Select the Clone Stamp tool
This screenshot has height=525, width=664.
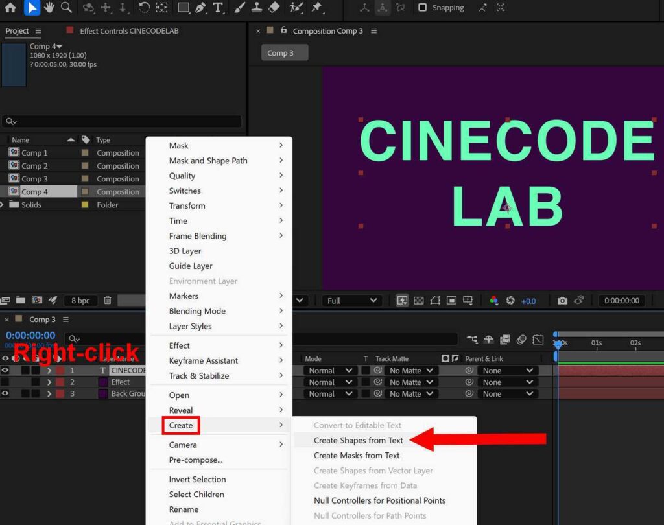[x=257, y=8]
